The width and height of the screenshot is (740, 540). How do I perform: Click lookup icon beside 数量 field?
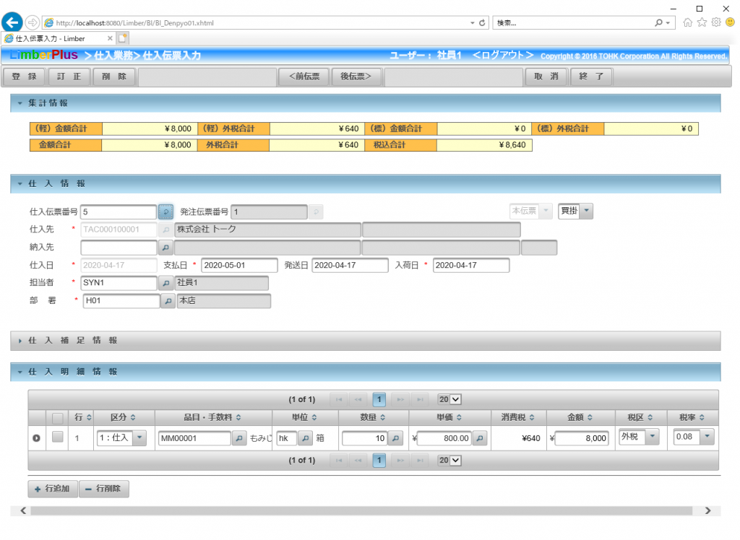point(395,438)
